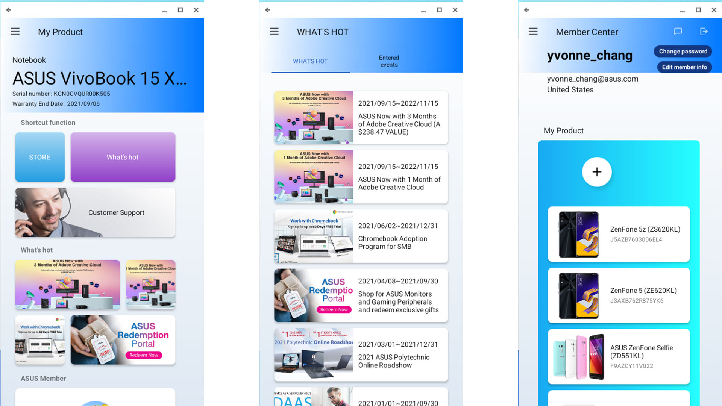
Task: Open ASUS Redemption Portal thumbnail in My Product
Action: [x=123, y=340]
